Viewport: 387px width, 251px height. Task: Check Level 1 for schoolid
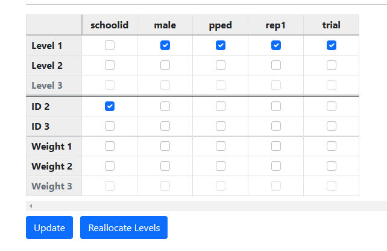pyautogui.click(x=110, y=45)
